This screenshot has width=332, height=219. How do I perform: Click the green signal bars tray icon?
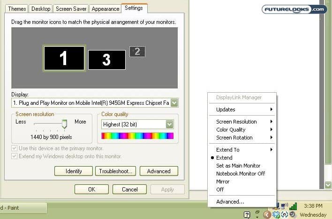[293, 206]
